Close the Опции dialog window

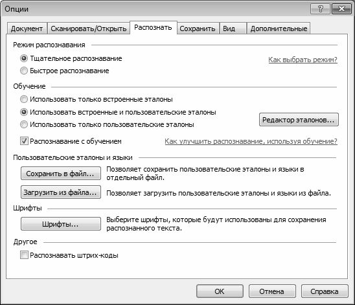[x=341, y=9]
